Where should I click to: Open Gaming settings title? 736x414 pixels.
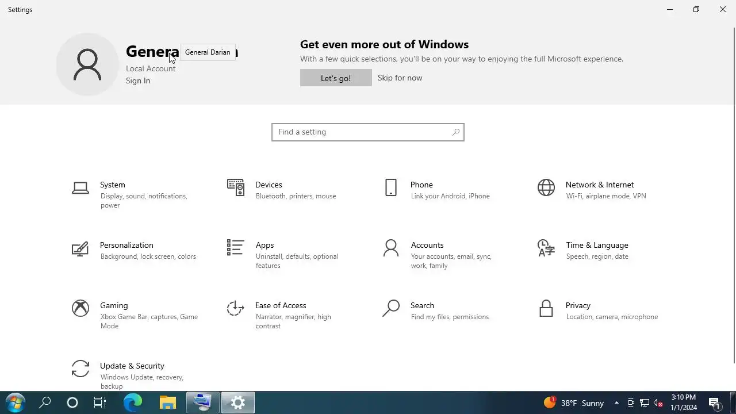coord(114,305)
